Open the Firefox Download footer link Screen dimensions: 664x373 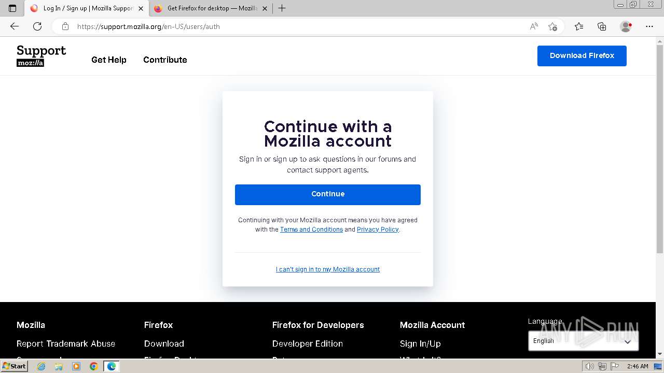pos(164,343)
